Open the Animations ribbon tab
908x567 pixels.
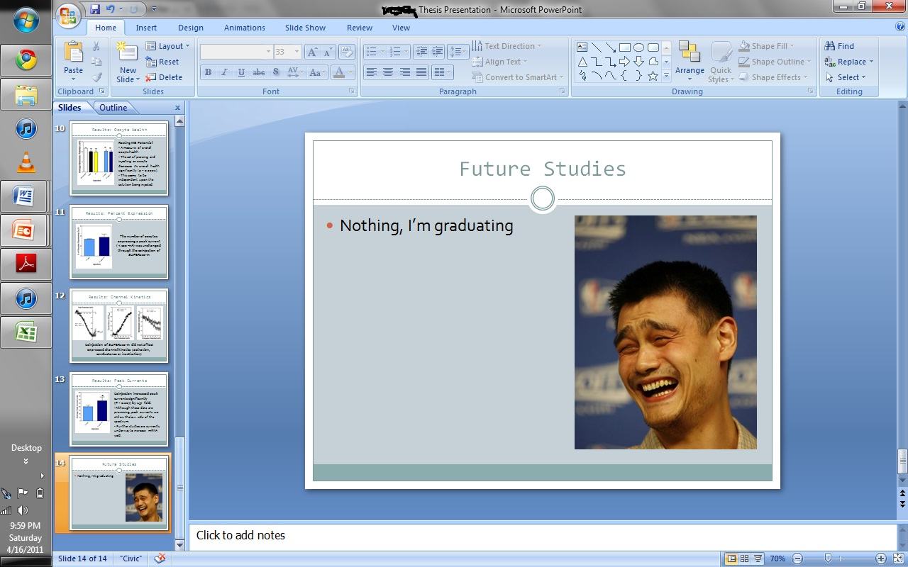click(245, 28)
